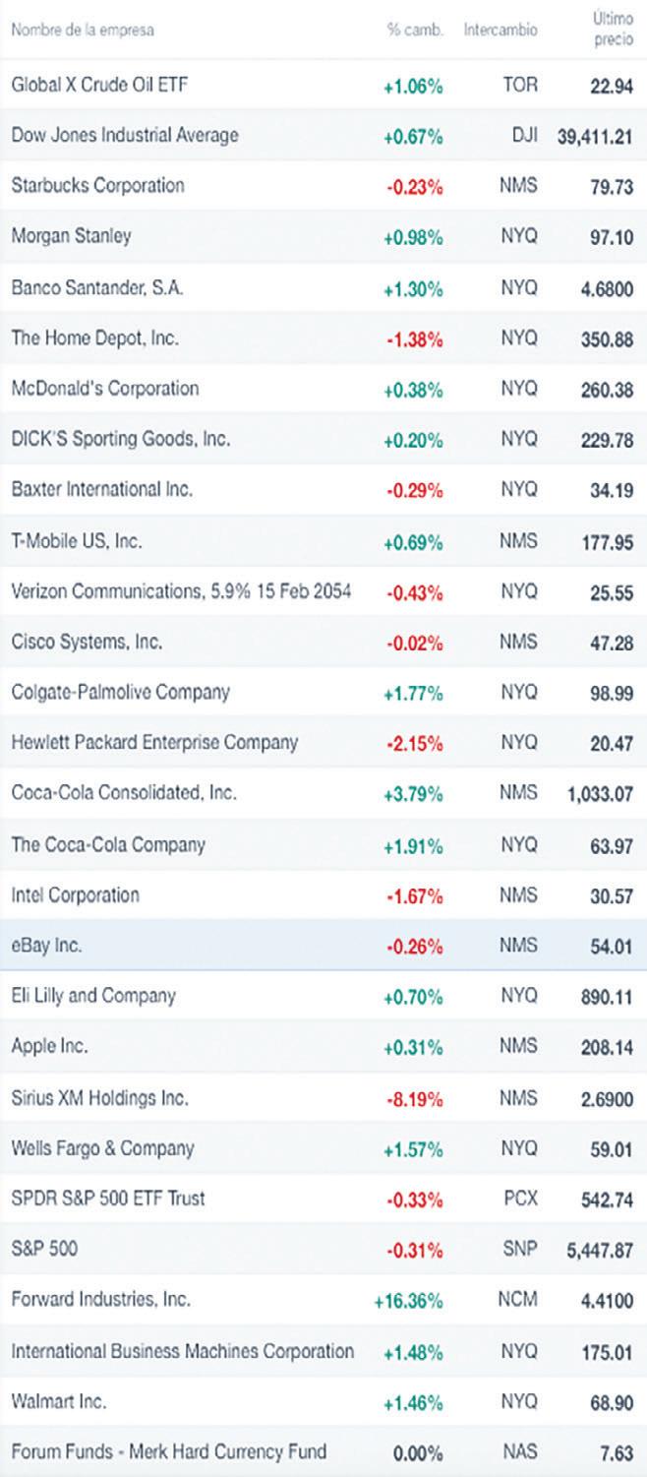Click the Último precio column header
This screenshot has height=1477, width=647.
click(x=611, y=31)
